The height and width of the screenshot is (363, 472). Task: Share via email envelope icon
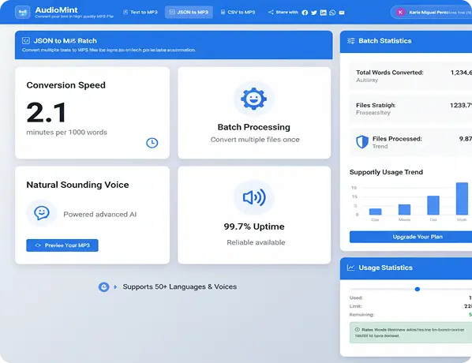coord(342,13)
